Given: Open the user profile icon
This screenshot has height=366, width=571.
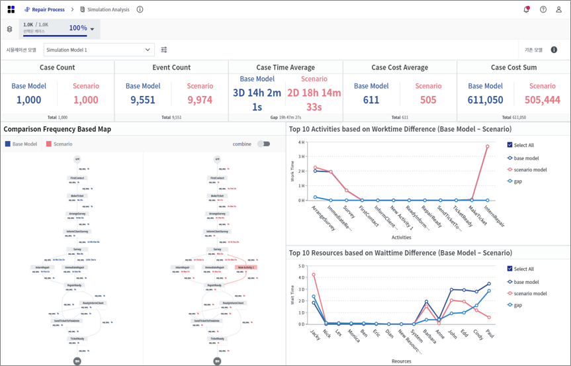Looking at the screenshot, I should 559,10.
